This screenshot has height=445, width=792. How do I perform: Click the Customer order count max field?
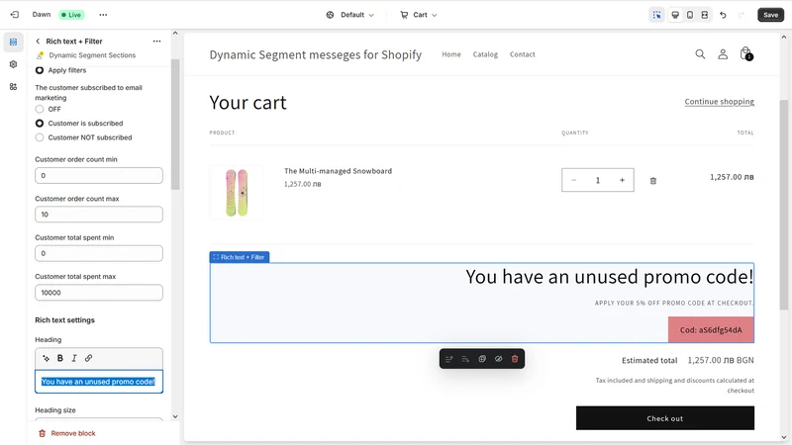(98, 215)
